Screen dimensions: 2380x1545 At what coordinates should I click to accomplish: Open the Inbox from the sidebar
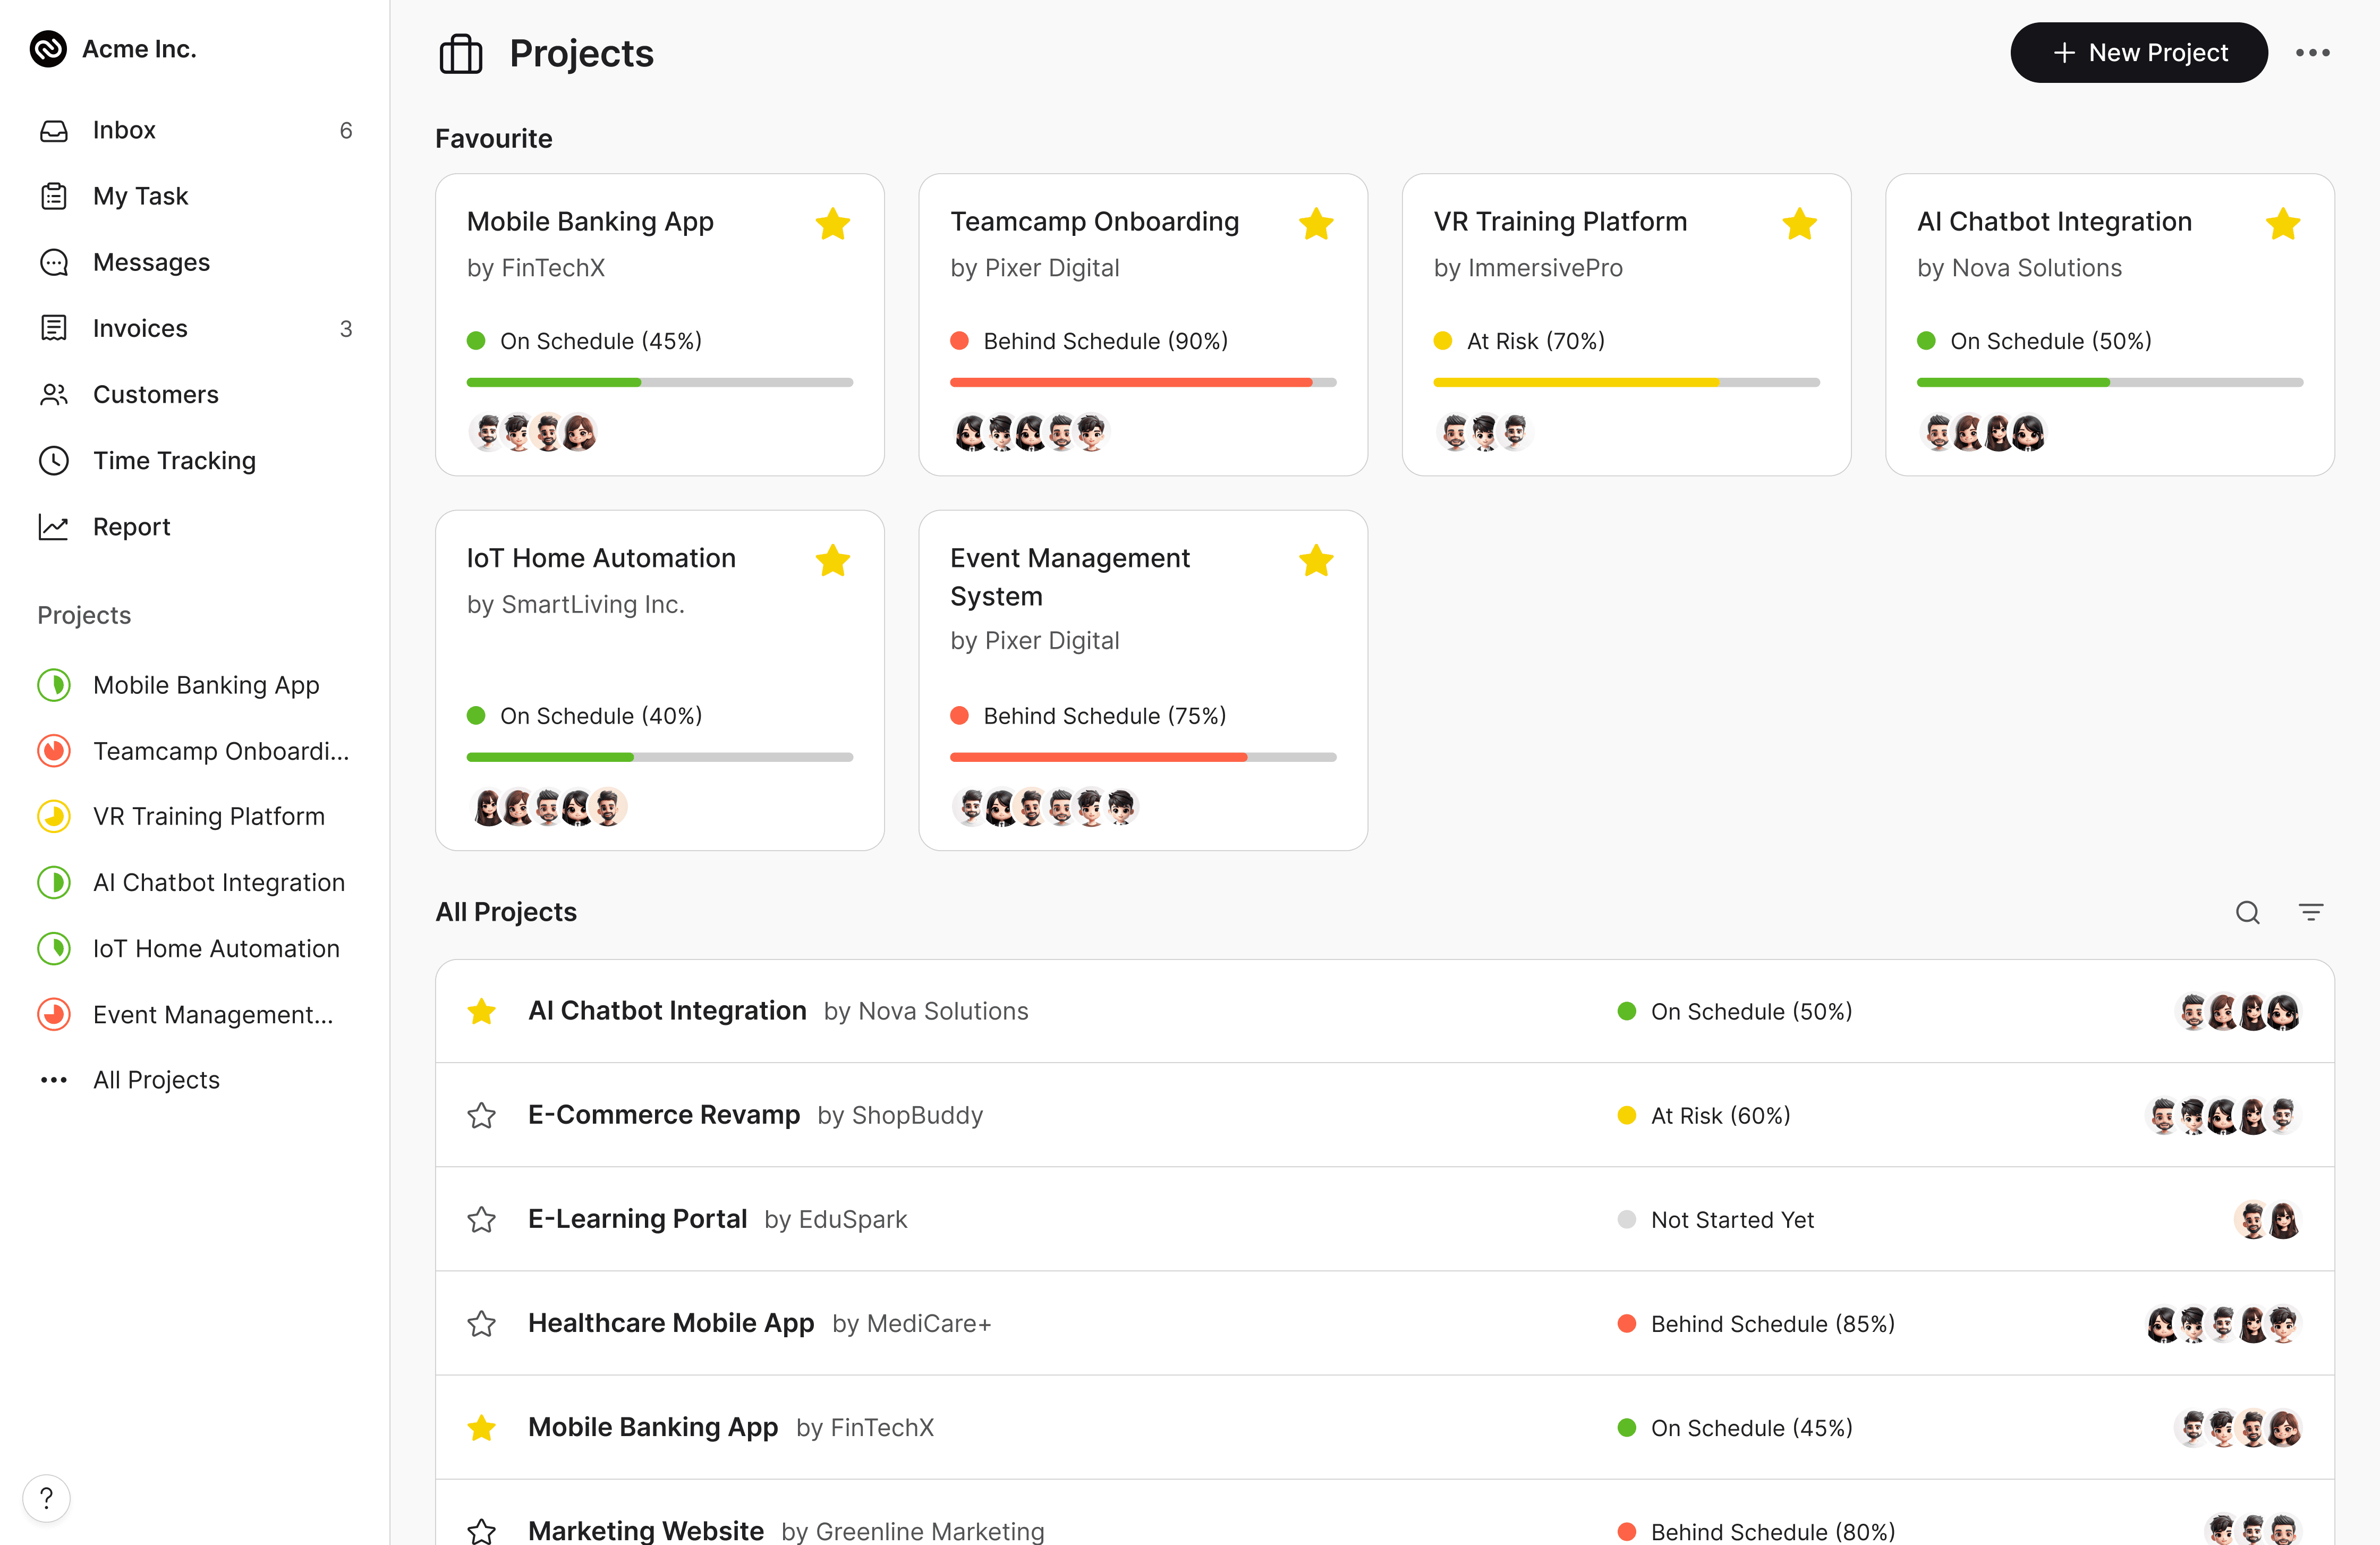(x=124, y=129)
